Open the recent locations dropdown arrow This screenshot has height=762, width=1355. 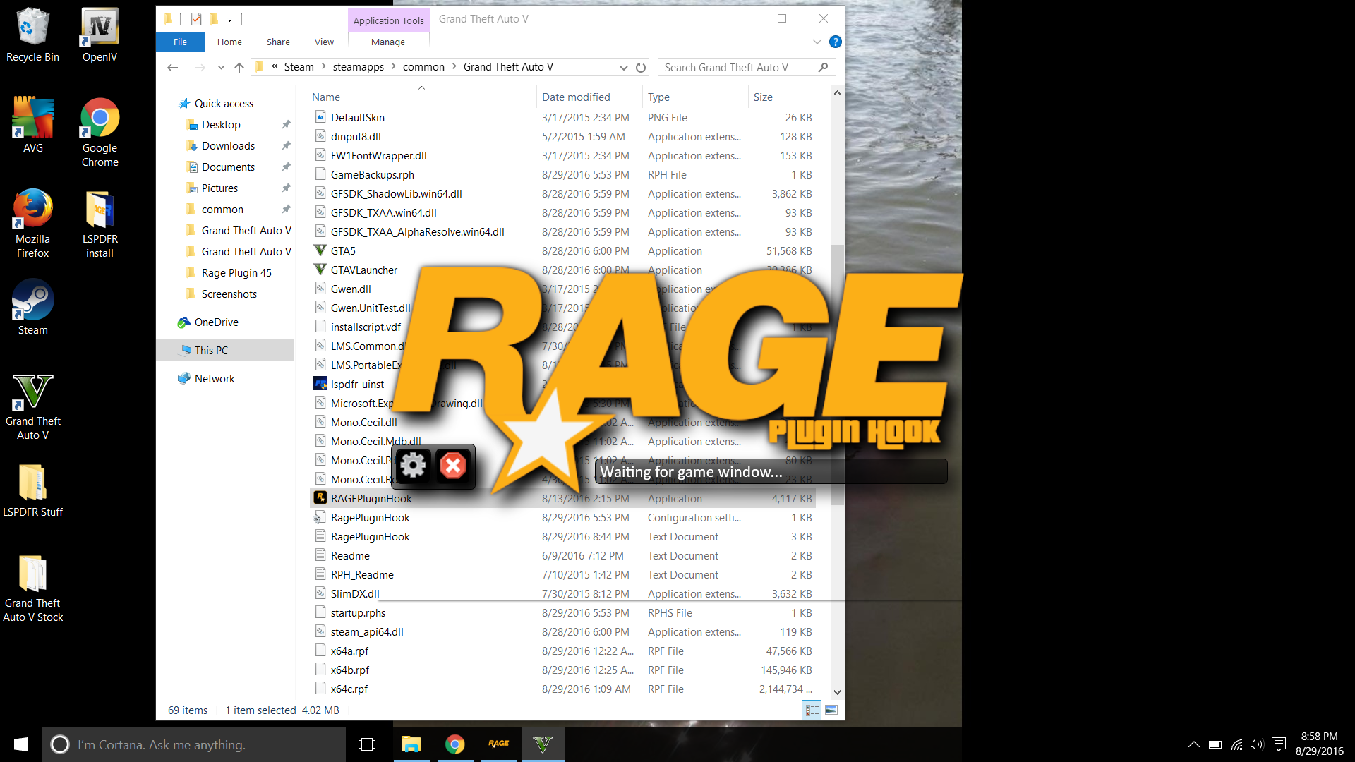[221, 68]
